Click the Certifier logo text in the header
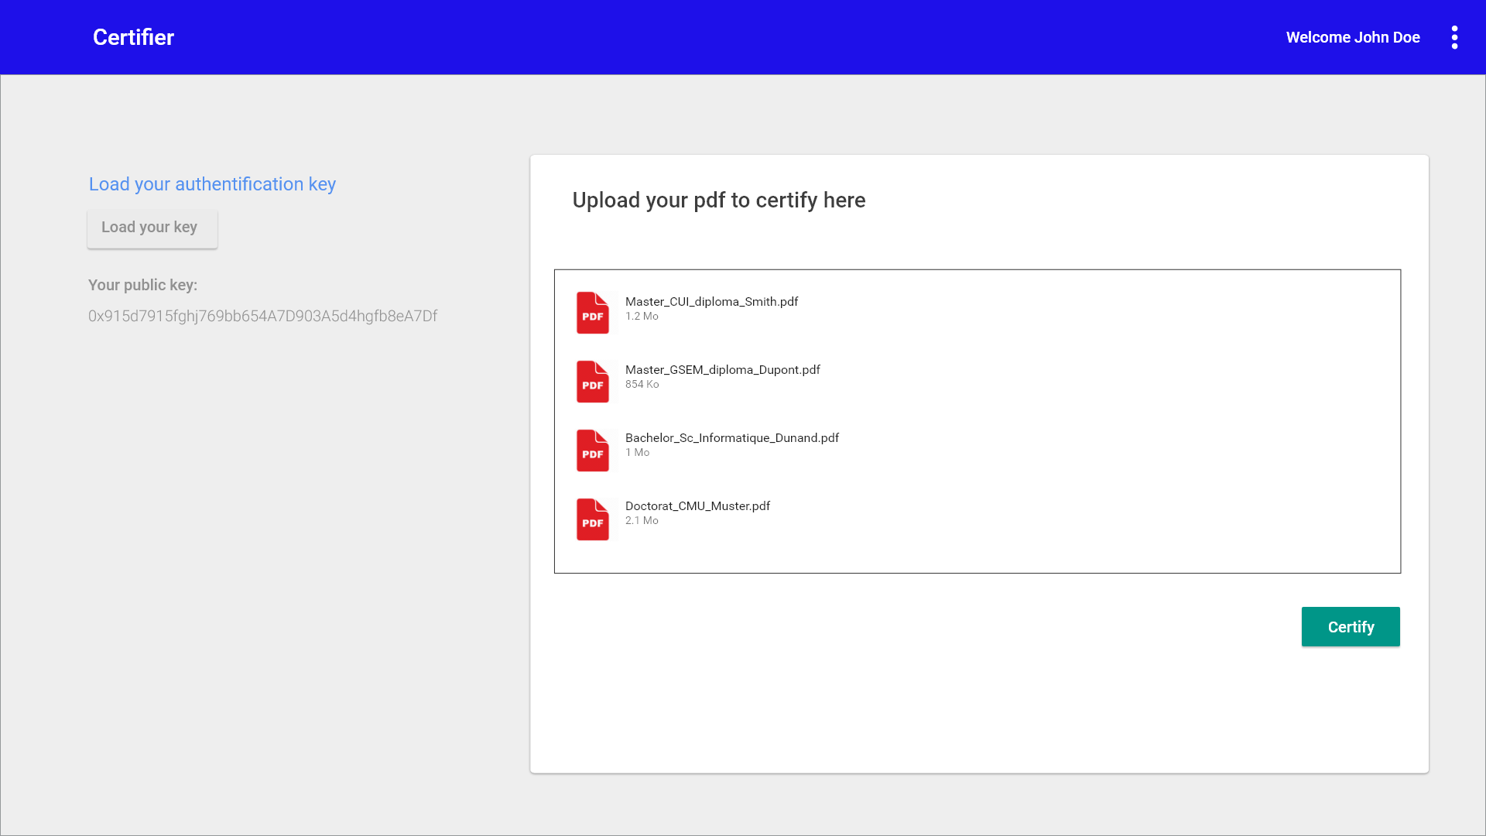 pyautogui.click(x=132, y=36)
